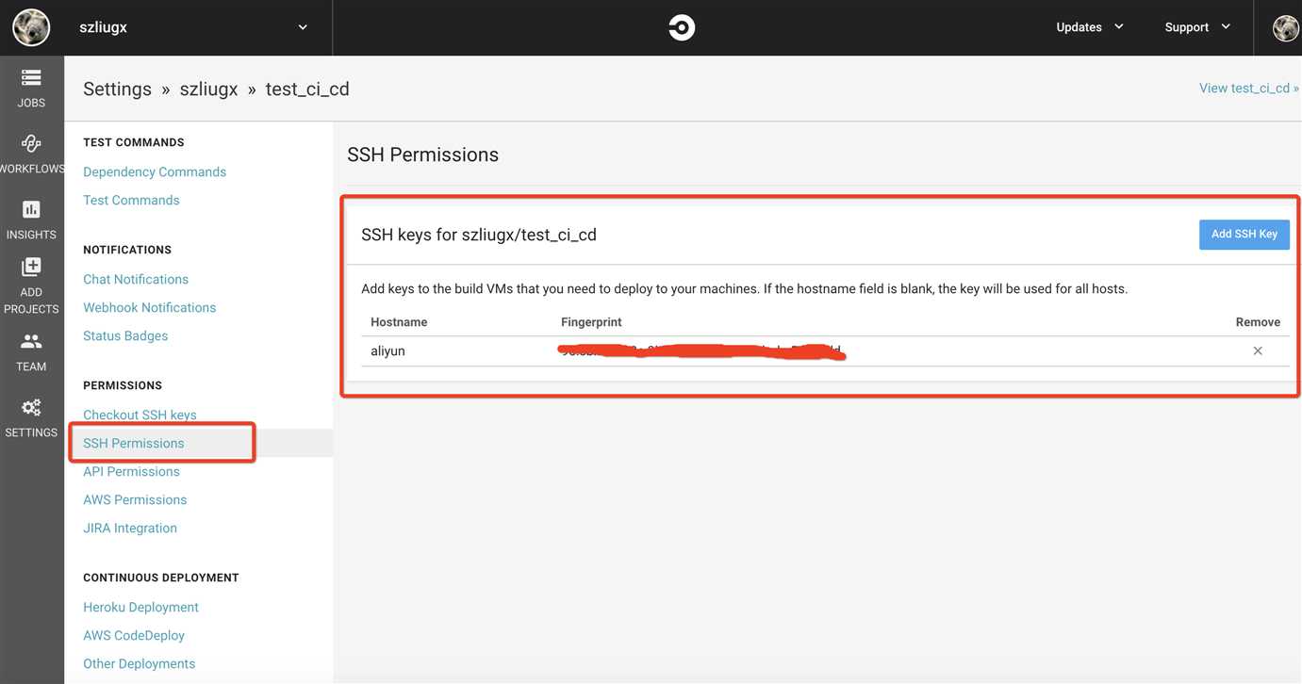Open the Support dropdown
The height and width of the screenshot is (684, 1302).
1197,27
